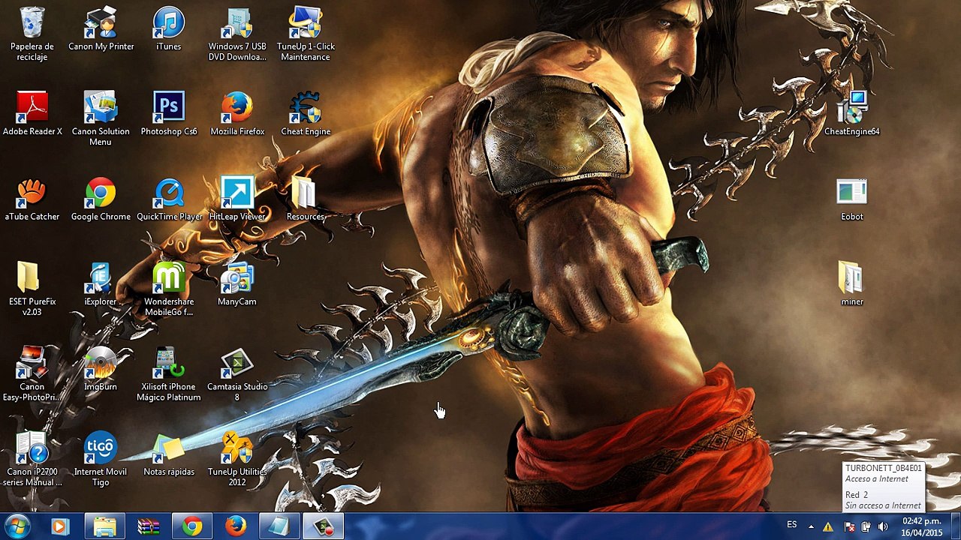
Task: Select the ESET PureFix v2.03 folder
Action: coord(32,289)
